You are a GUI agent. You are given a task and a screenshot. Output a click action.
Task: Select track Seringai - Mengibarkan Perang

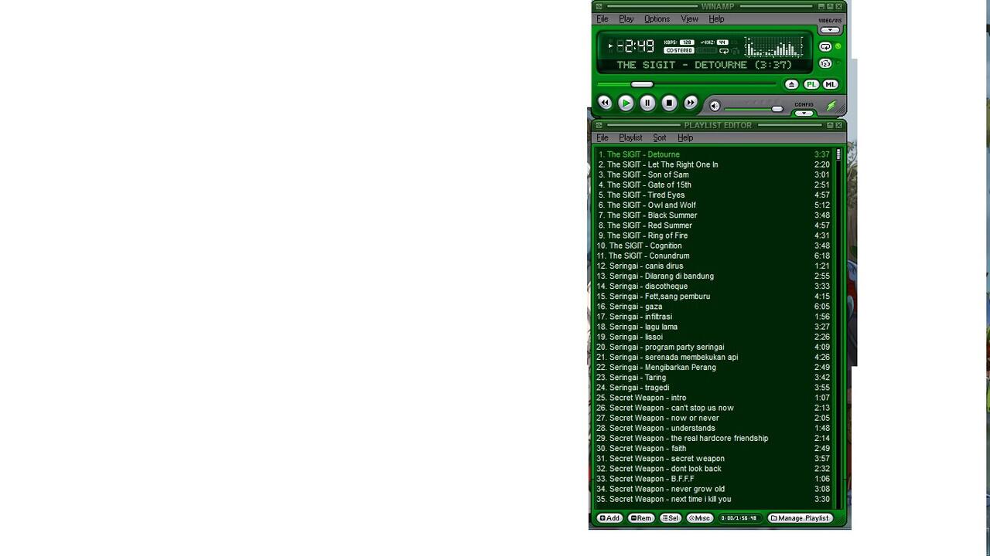(714, 367)
